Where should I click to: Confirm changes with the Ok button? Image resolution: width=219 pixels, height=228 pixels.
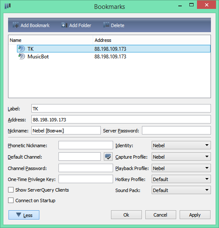126,214
